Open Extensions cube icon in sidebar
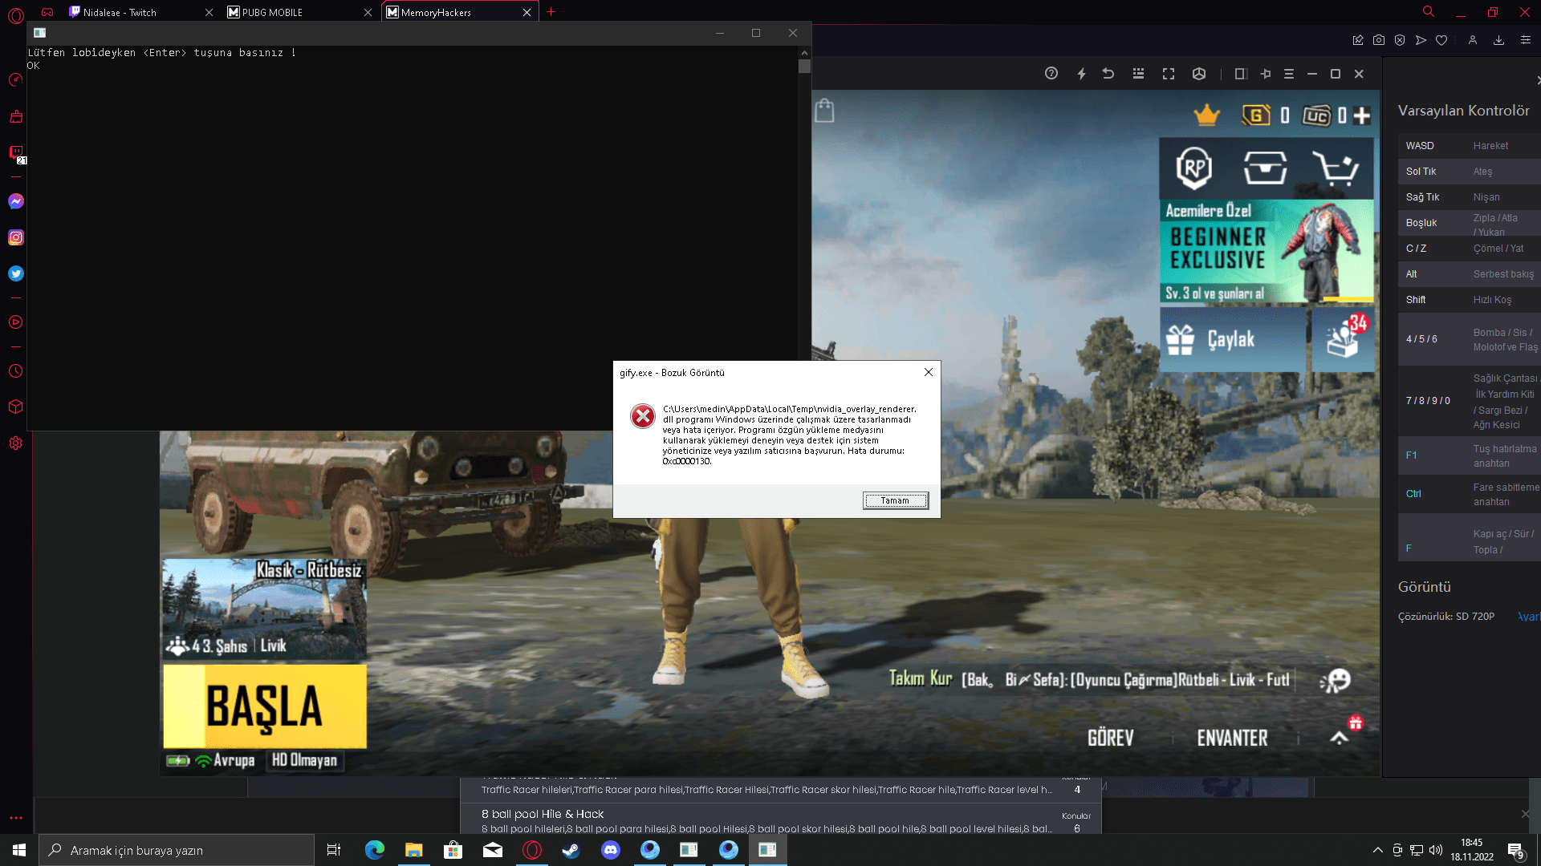Screen dimensions: 1541x866 (15, 407)
